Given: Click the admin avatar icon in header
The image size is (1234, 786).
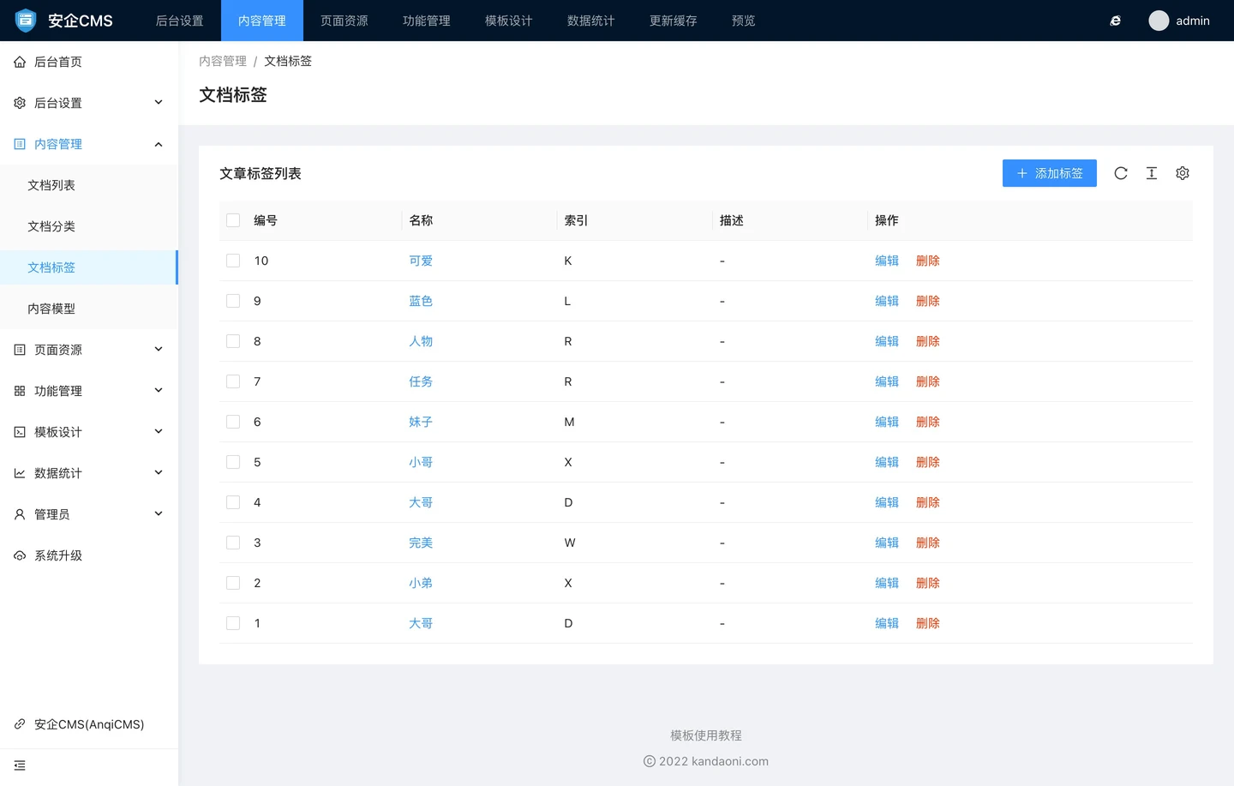Looking at the screenshot, I should click(x=1159, y=21).
